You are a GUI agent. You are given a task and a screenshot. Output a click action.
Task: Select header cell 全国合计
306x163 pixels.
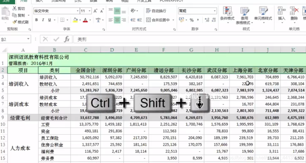pos(86,70)
